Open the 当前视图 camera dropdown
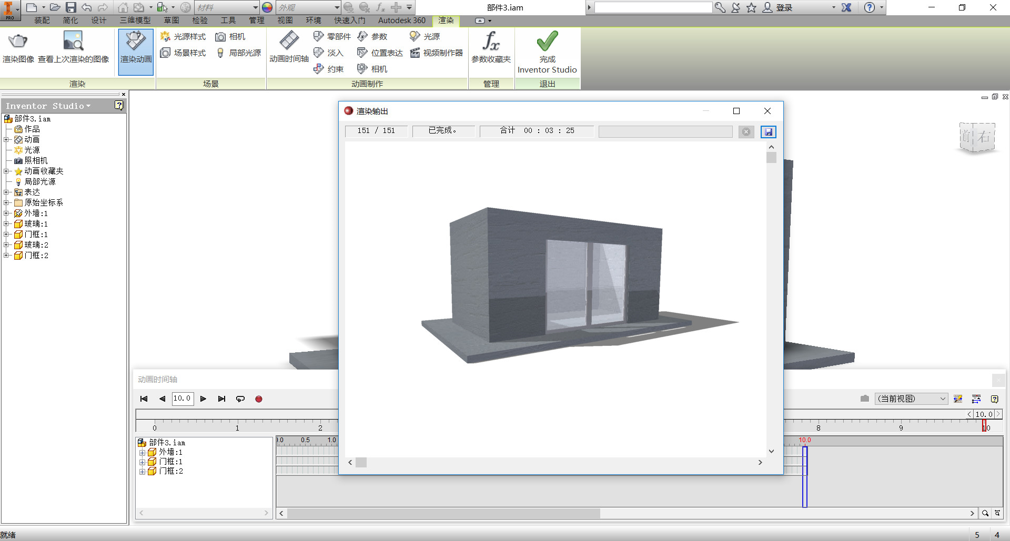This screenshot has width=1010, height=541. 911,399
